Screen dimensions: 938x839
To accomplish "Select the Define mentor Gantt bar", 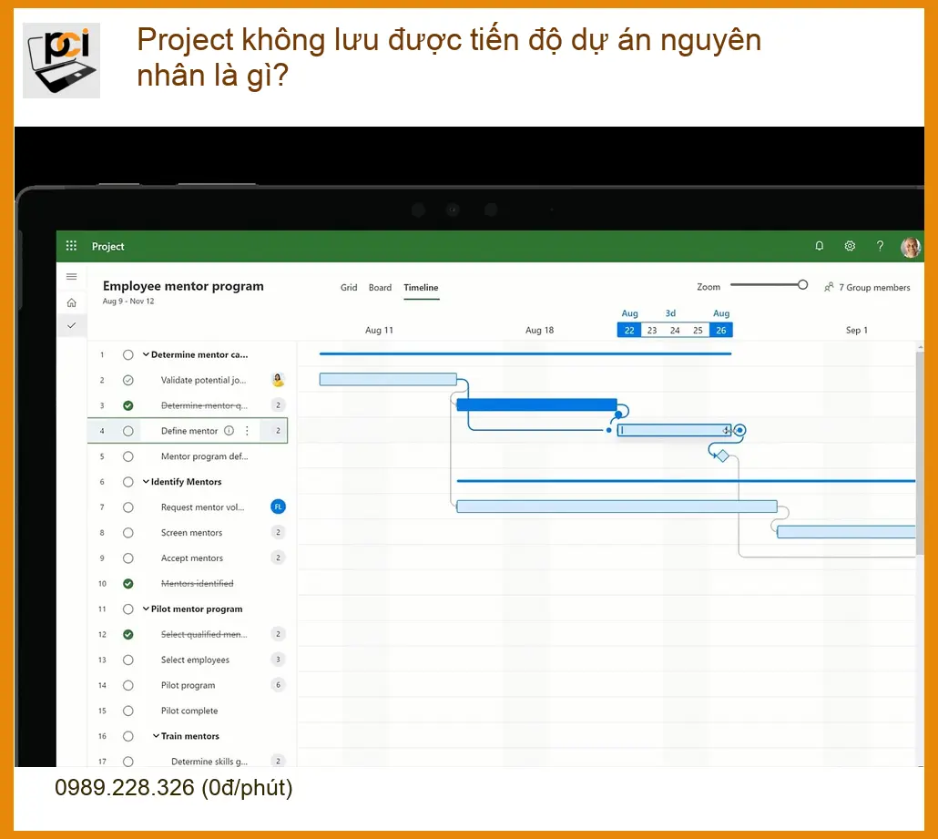I will tap(674, 430).
